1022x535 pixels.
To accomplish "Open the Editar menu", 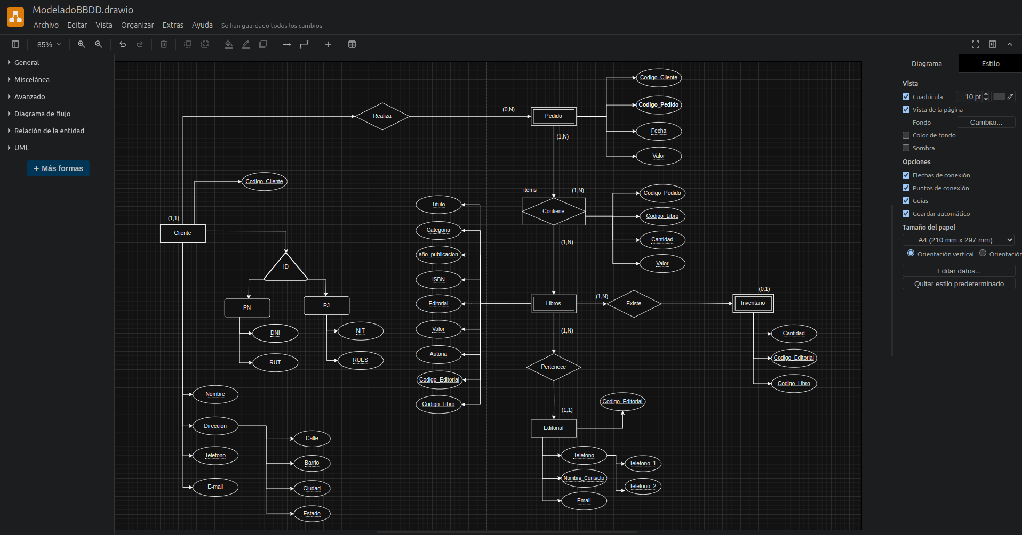I will point(77,25).
